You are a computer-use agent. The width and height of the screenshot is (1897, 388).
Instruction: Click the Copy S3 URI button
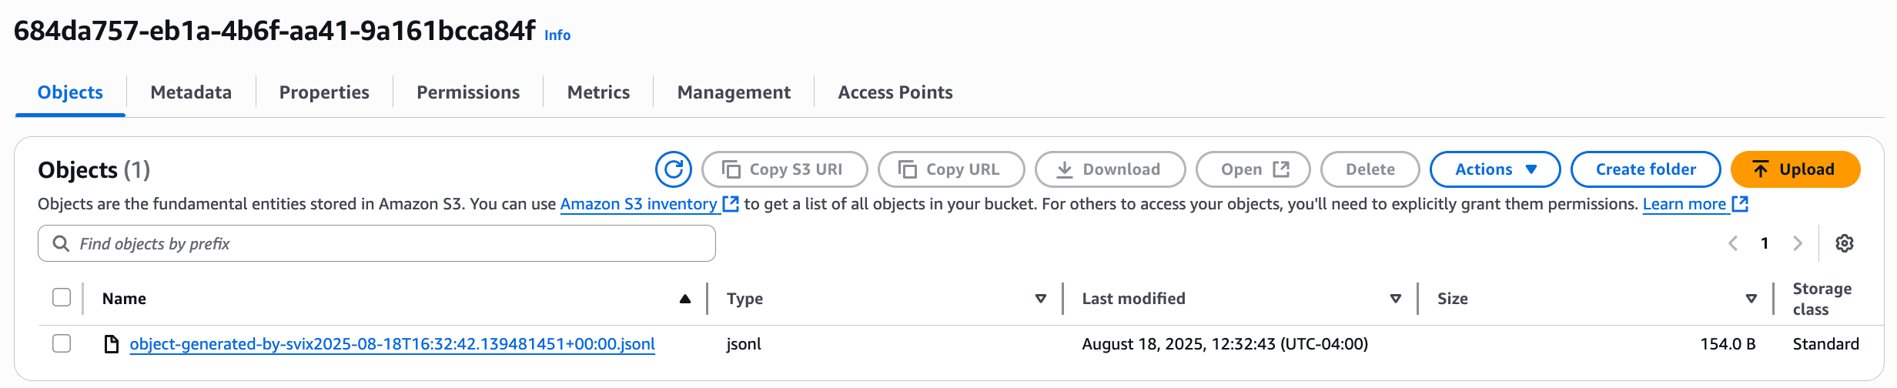click(x=785, y=169)
